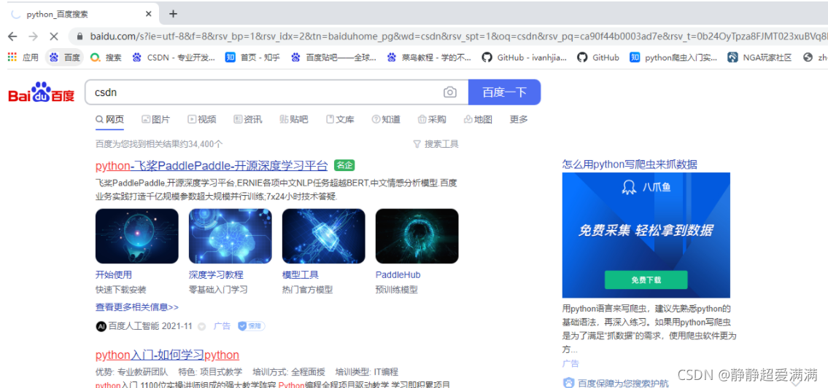Viewport: 828px width, 388px height.
Task: Click the PaddleHub thumbnail image
Action: (417, 236)
